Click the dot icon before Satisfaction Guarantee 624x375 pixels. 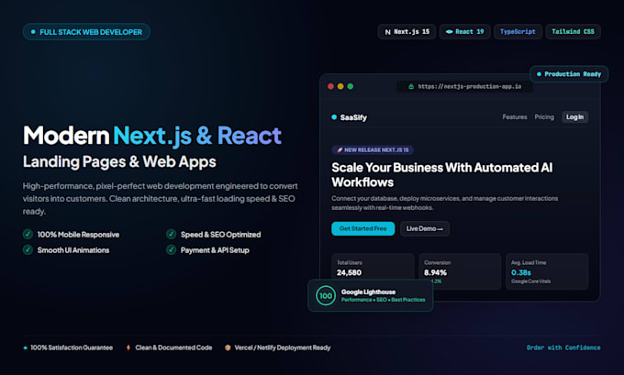pos(25,347)
